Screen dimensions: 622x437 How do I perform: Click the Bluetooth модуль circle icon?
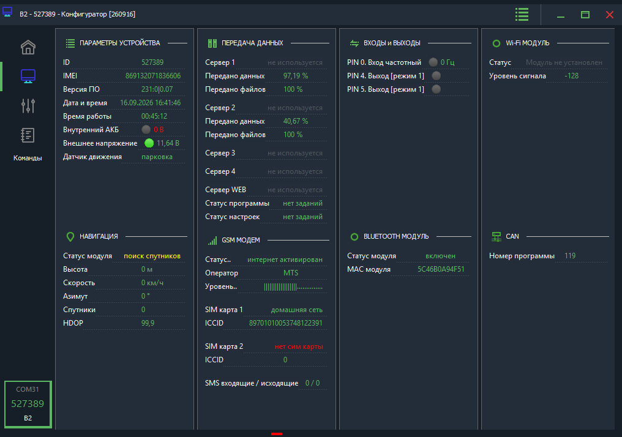(354, 237)
